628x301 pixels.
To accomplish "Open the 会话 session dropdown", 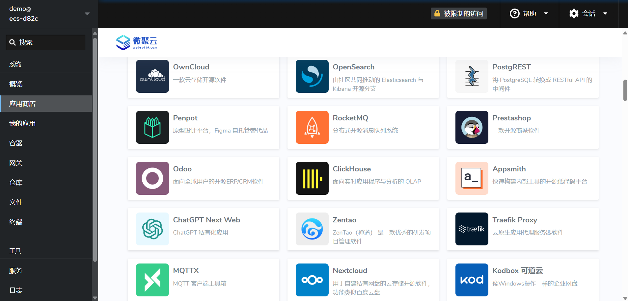I will tap(588, 13).
